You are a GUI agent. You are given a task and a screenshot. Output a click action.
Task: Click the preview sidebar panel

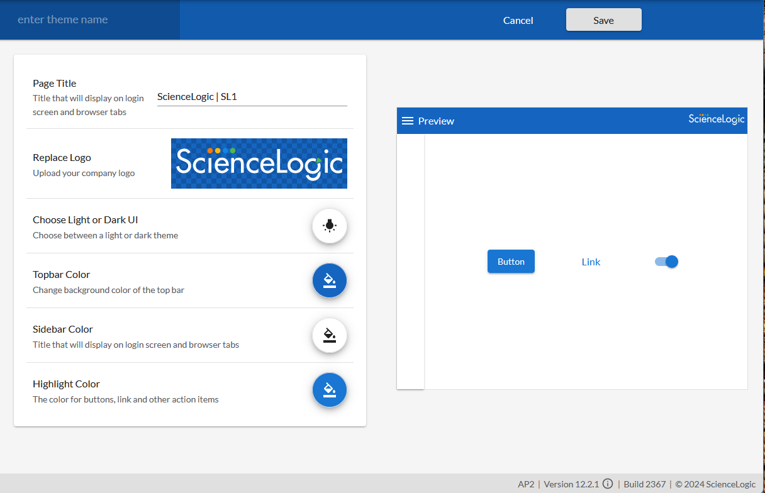click(x=411, y=261)
